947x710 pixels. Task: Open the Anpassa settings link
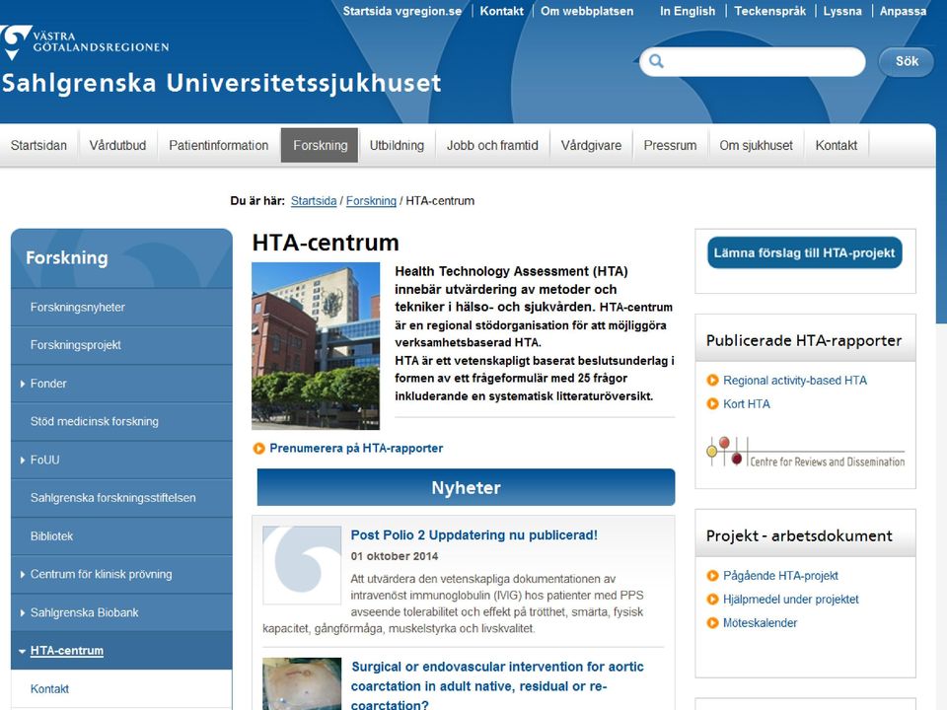(x=903, y=11)
